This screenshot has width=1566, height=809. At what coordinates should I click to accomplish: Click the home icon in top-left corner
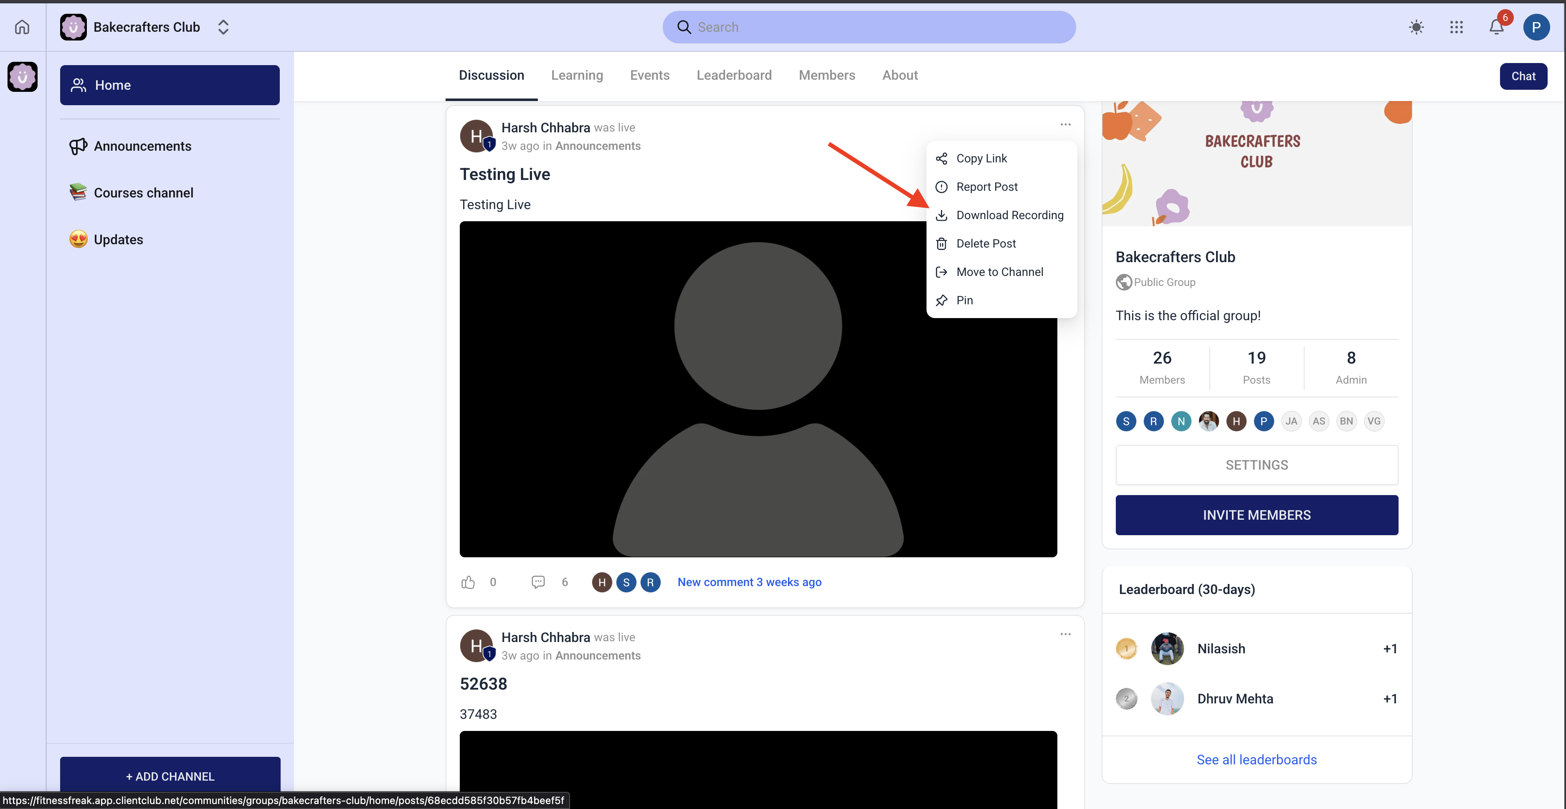[22, 27]
